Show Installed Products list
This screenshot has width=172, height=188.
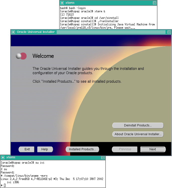click(82, 149)
